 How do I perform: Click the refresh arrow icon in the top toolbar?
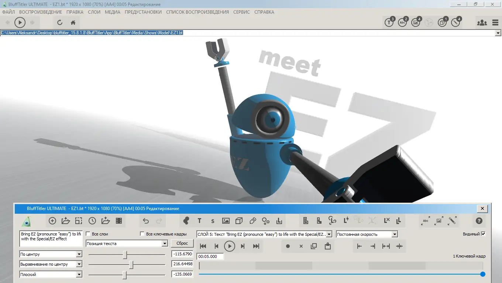pyautogui.click(x=60, y=22)
